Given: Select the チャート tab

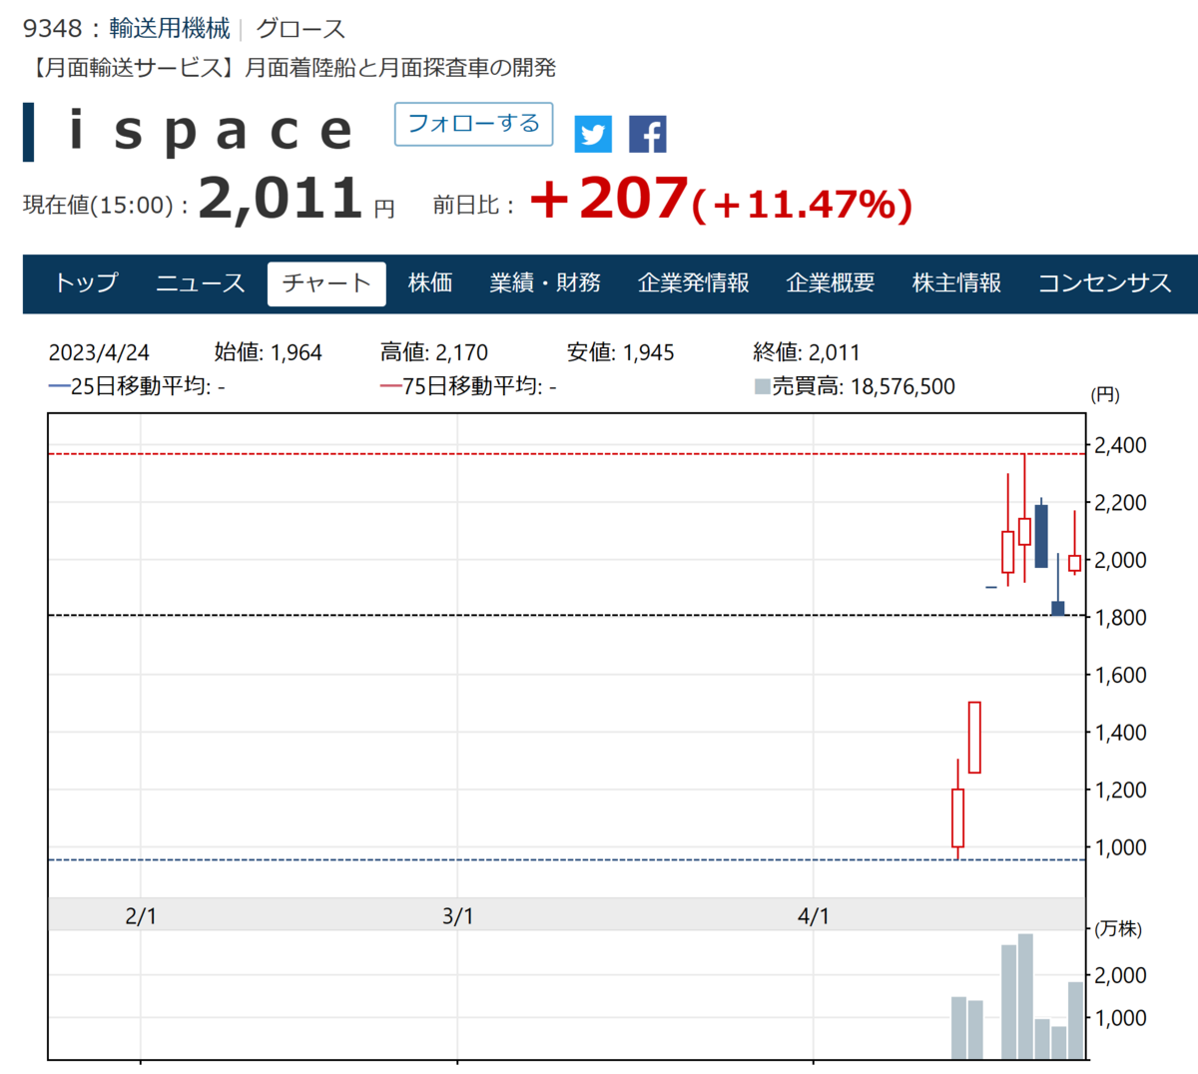Looking at the screenshot, I should pyautogui.click(x=326, y=283).
